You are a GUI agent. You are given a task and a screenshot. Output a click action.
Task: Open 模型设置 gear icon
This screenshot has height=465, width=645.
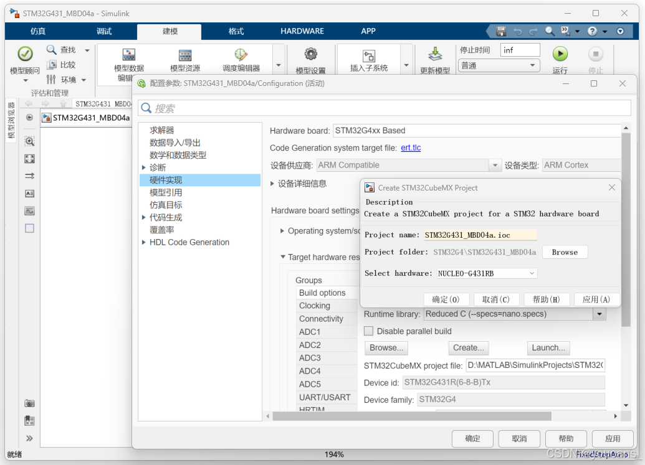pyautogui.click(x=310, y=54)
